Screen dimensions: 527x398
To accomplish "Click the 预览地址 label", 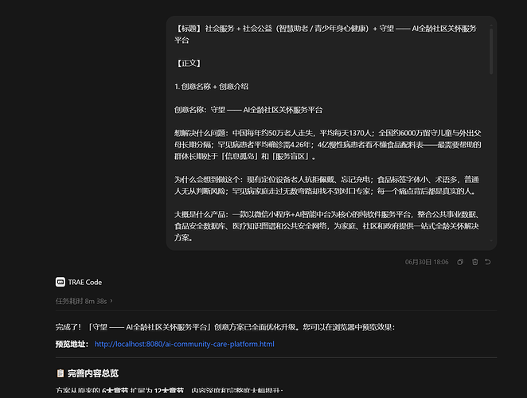I will click(x=72, y=344).
